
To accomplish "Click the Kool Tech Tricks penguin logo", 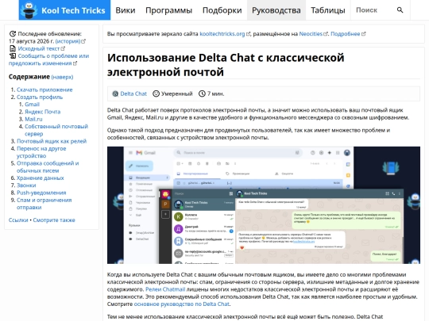I will 29,10.
